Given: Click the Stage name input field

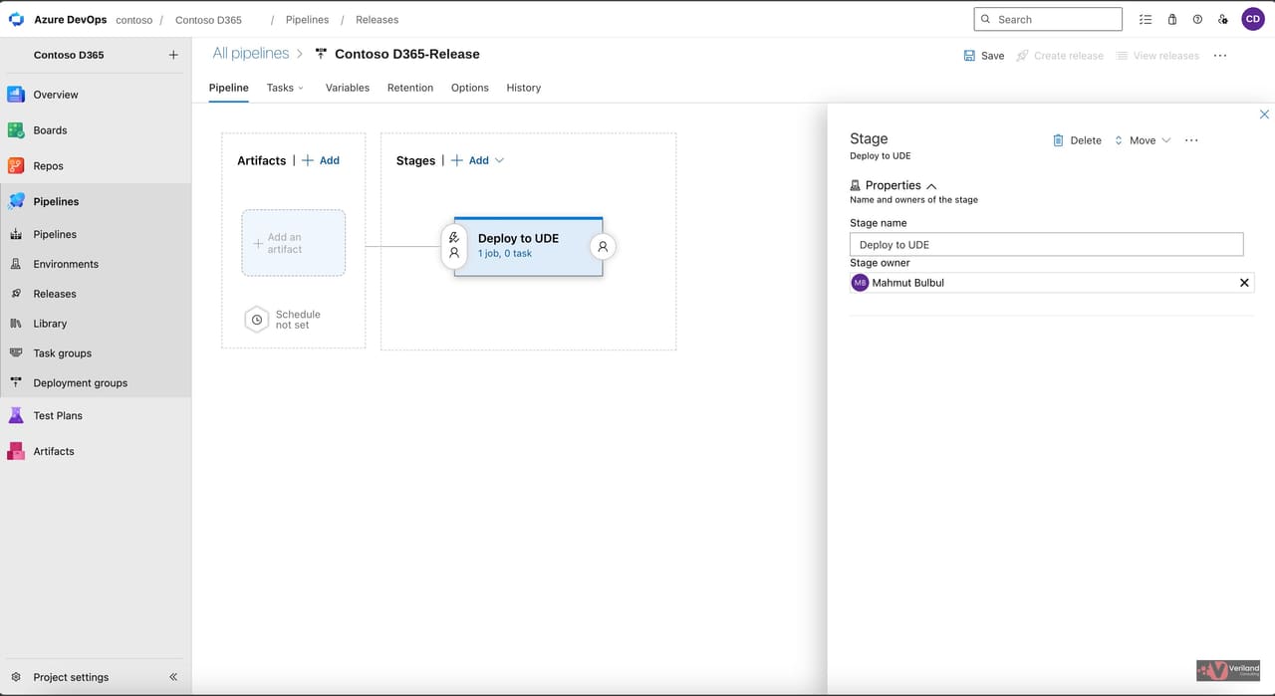Looking at the screenshot, I should pos(1046,244).
